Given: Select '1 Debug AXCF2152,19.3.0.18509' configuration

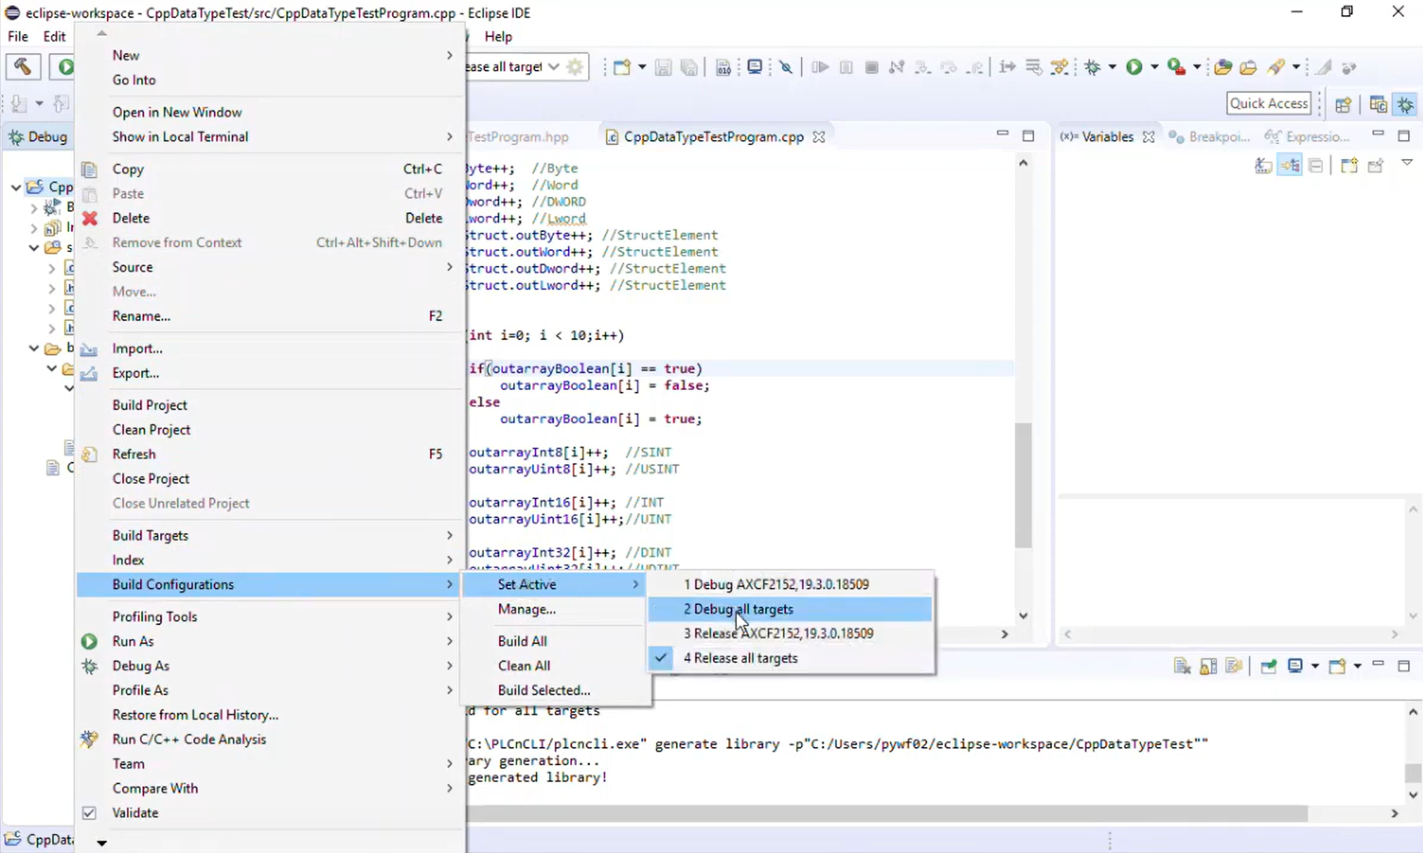Looking at the screenshot, I should [790, 585].
